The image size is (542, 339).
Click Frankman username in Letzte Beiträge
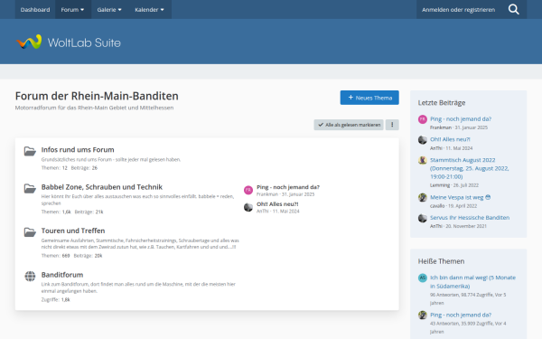(441, 127)
